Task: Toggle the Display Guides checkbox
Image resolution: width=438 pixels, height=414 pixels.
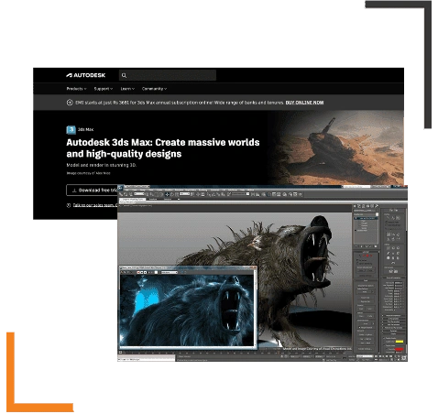Action: click(x=384, y=338)
